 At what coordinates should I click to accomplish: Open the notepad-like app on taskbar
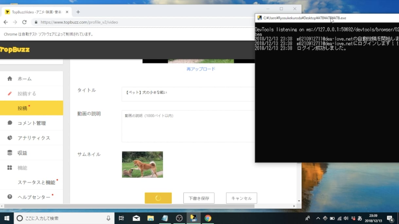tap(165, 218)
